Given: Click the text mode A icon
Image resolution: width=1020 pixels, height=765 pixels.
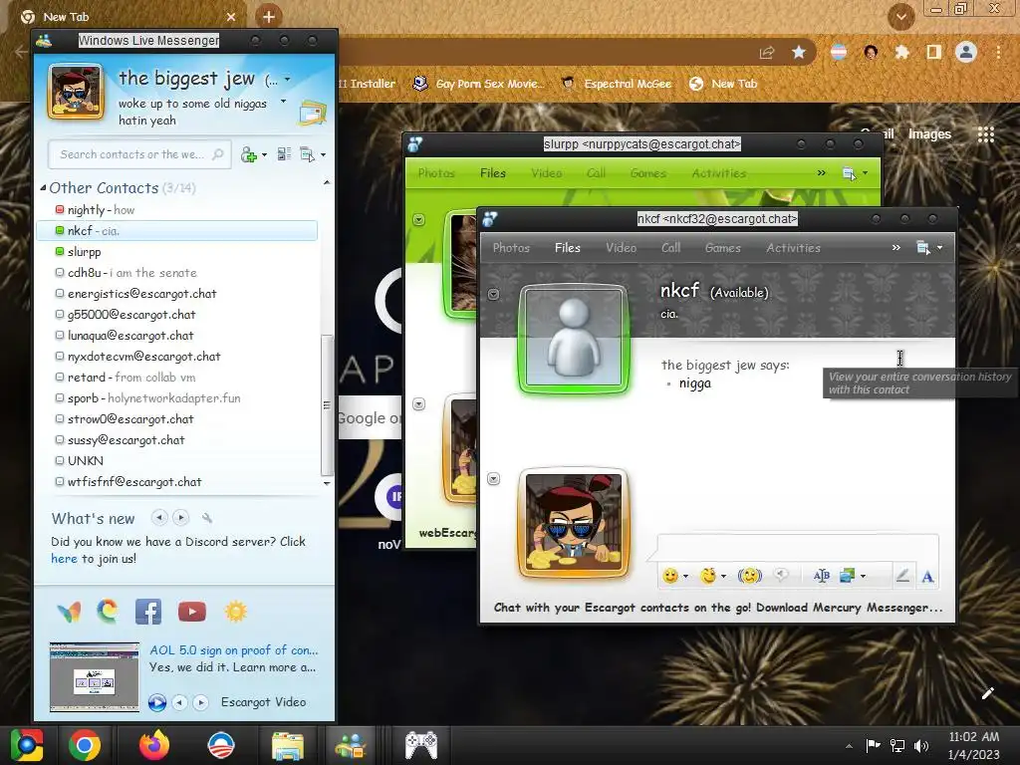Looking at the screenshot, I should [x=927, y=577].
